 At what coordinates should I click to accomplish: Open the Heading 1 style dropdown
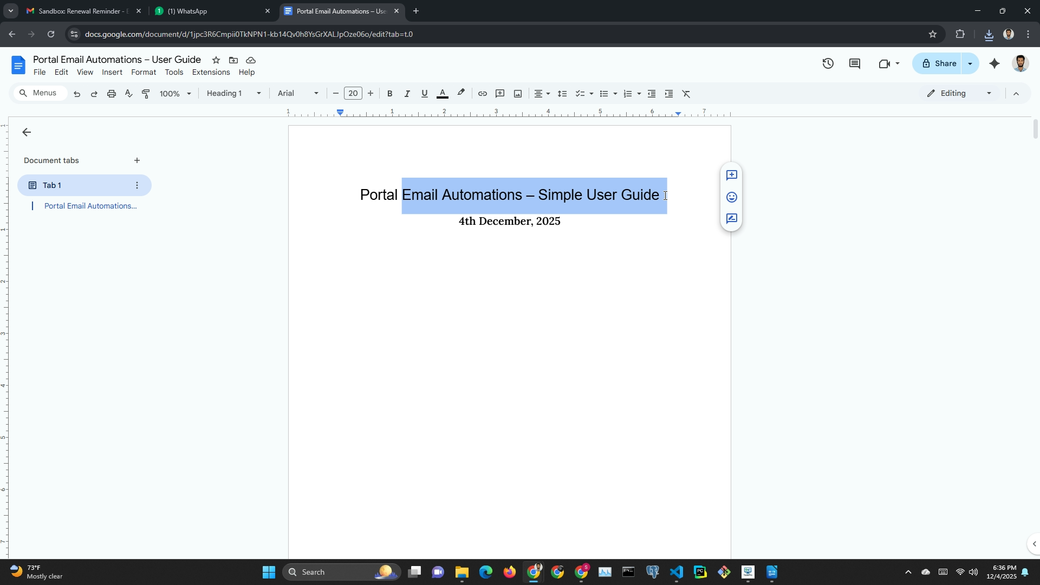click(x=233, y=94)
